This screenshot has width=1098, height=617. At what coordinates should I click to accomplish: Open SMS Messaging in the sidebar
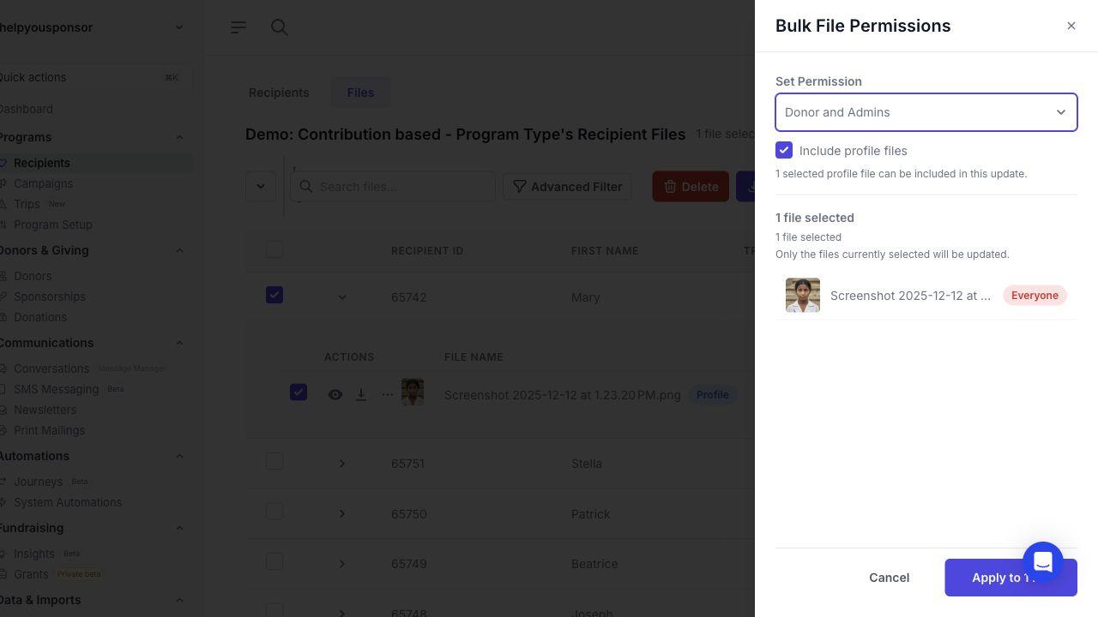[x=56, y=389]
